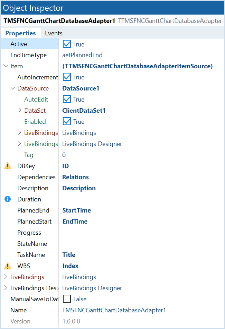Select the Properties tab
This screenshot has width=225, height=329.
click(x=20, y=33)
